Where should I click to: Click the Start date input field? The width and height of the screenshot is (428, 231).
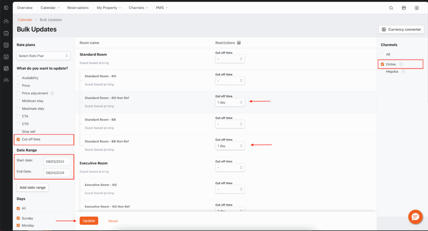(x=56, y=161)
